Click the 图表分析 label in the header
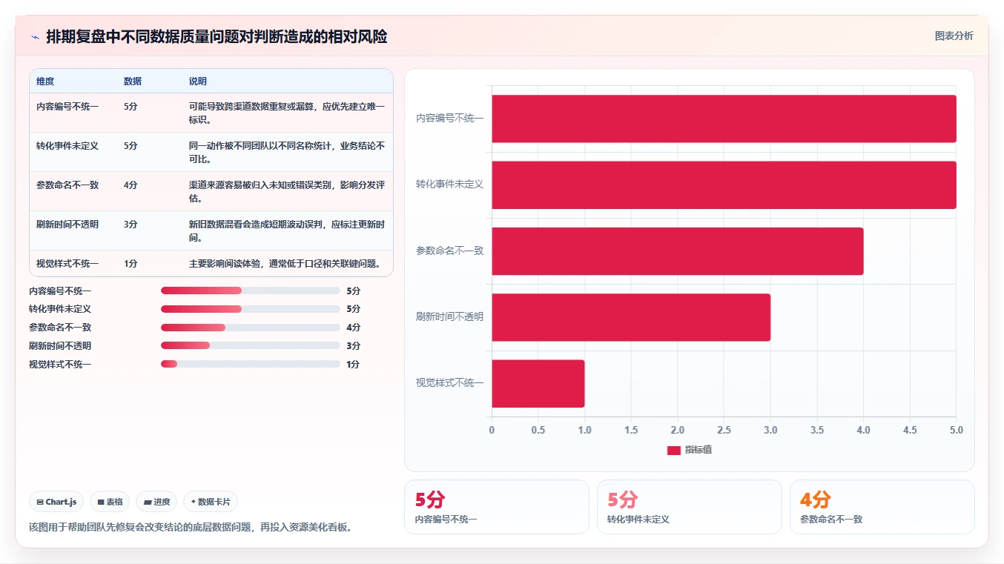Image resolution: width=1004 pixels, height=564 pixels. pyautogui.click(x=954, y=36)
